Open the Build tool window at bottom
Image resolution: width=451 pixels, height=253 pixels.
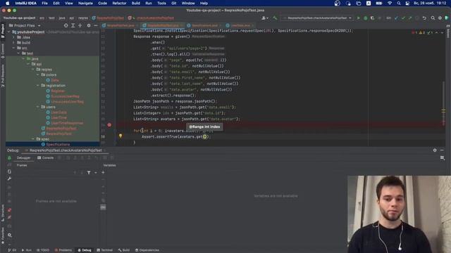pos(124,250)
